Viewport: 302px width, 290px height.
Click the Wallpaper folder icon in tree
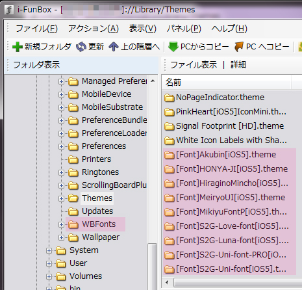[x=73, y=237]
